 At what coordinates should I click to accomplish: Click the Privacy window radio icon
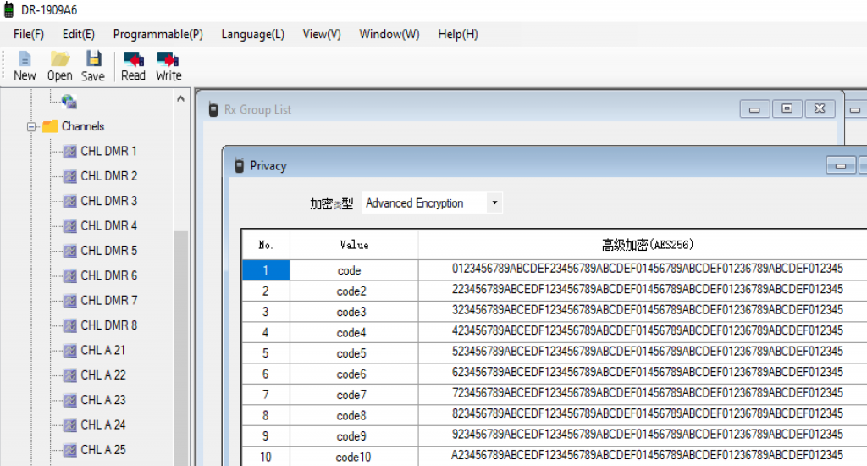point(239,165)
